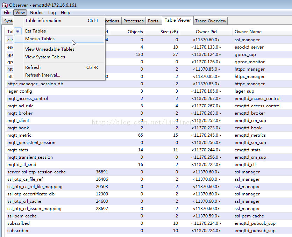Select the server_ssl_otp_session_cache row
Screen dimensions: 292x237
tap(149, 172)
